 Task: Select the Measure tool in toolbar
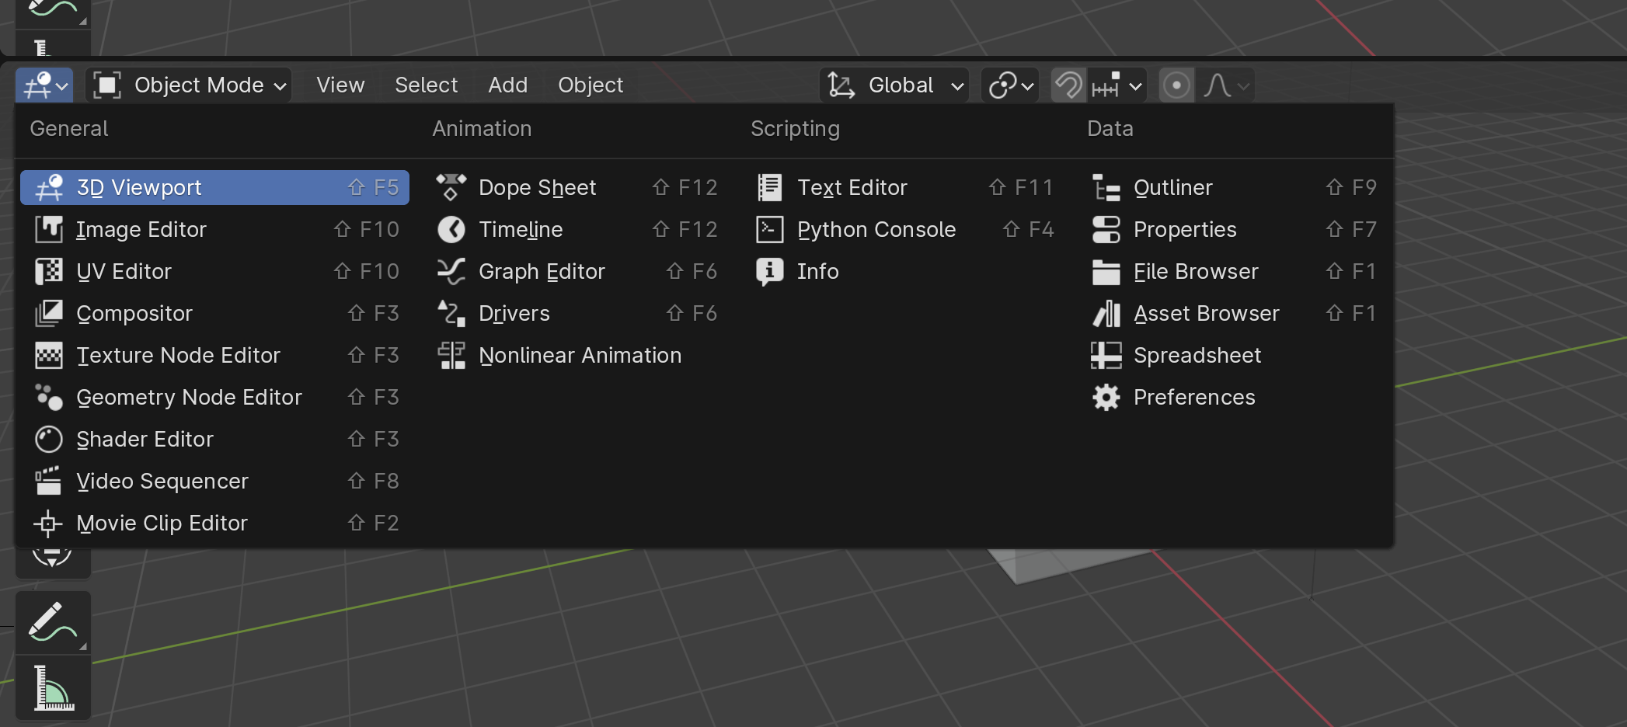53,687
